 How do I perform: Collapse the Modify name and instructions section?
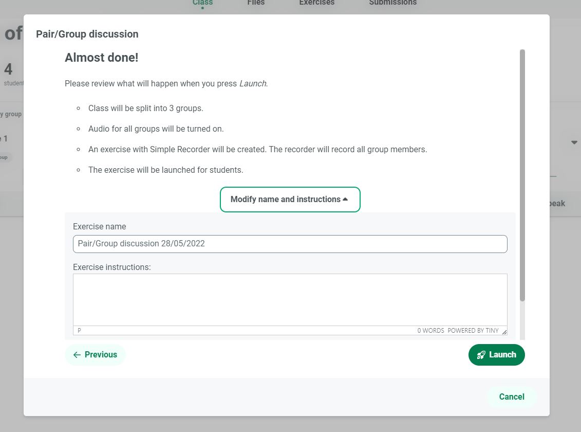[x=290, y=200]
